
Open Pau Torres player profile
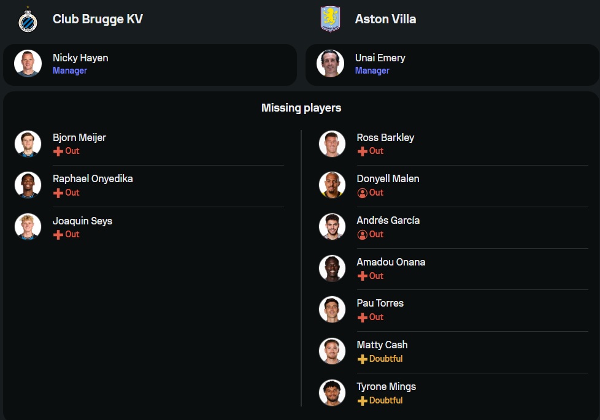(380, 303)
